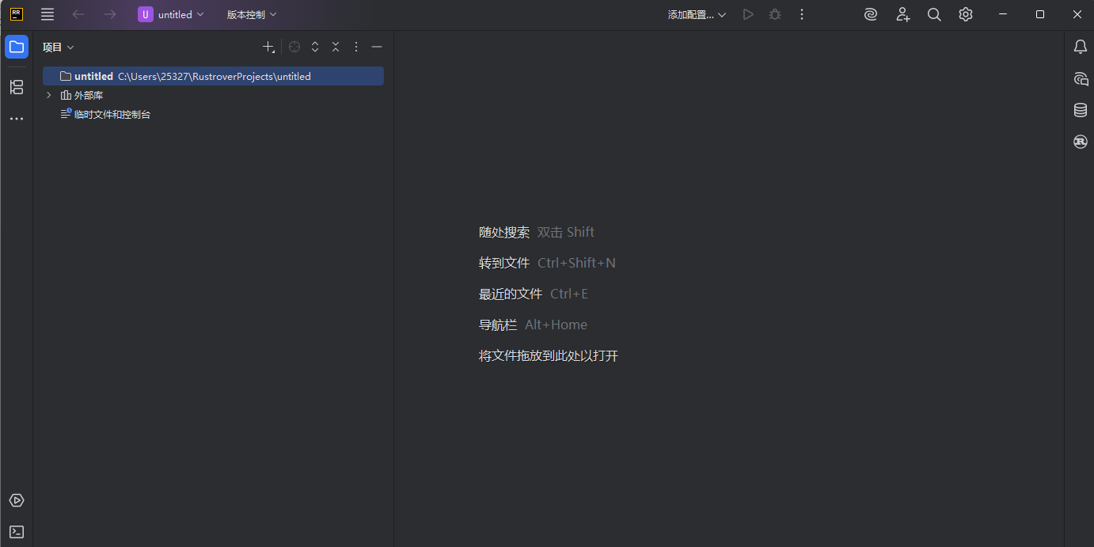
Task: Open the Code With Me icon
Action: click(902, 14)
